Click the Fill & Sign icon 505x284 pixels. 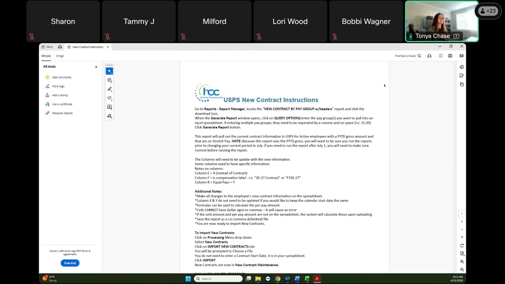tap(47, 86)
